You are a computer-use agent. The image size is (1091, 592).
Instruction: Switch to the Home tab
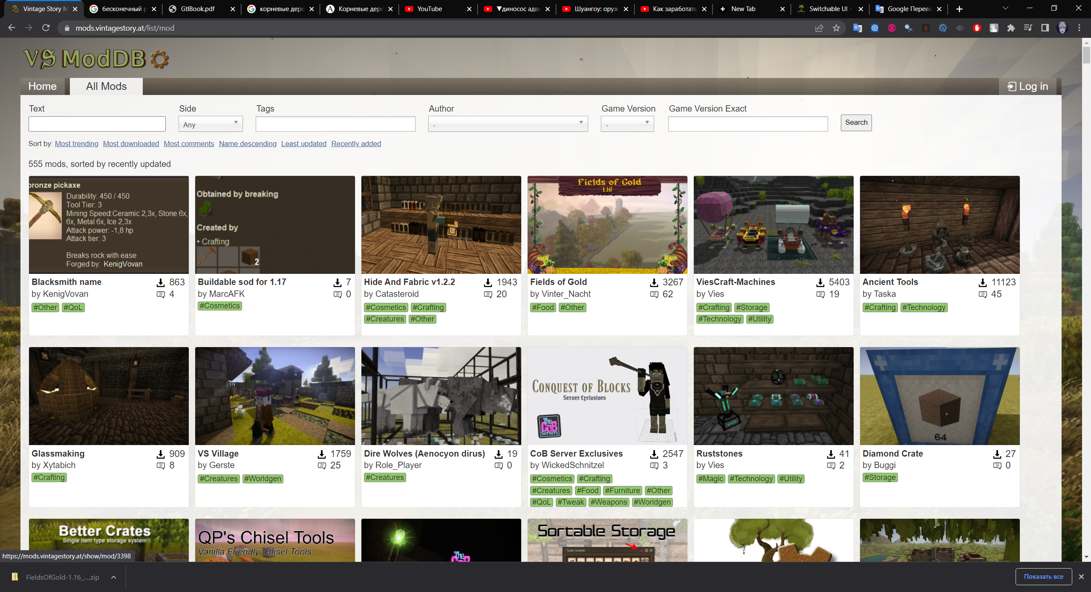pyautogui.click(x=43, y=86)
